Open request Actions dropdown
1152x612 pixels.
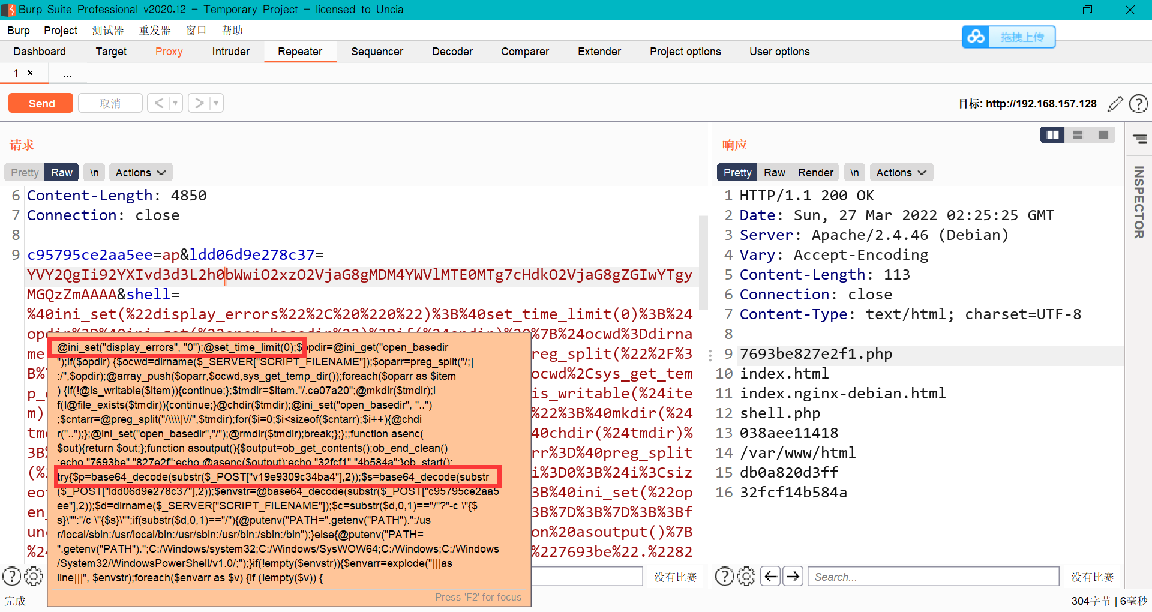coord(141,173)
